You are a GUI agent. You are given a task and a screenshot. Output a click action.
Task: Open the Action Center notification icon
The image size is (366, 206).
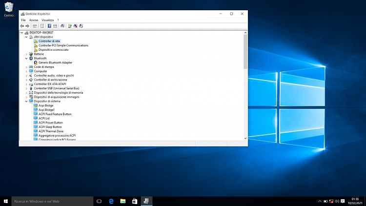(x=343, y=201)
